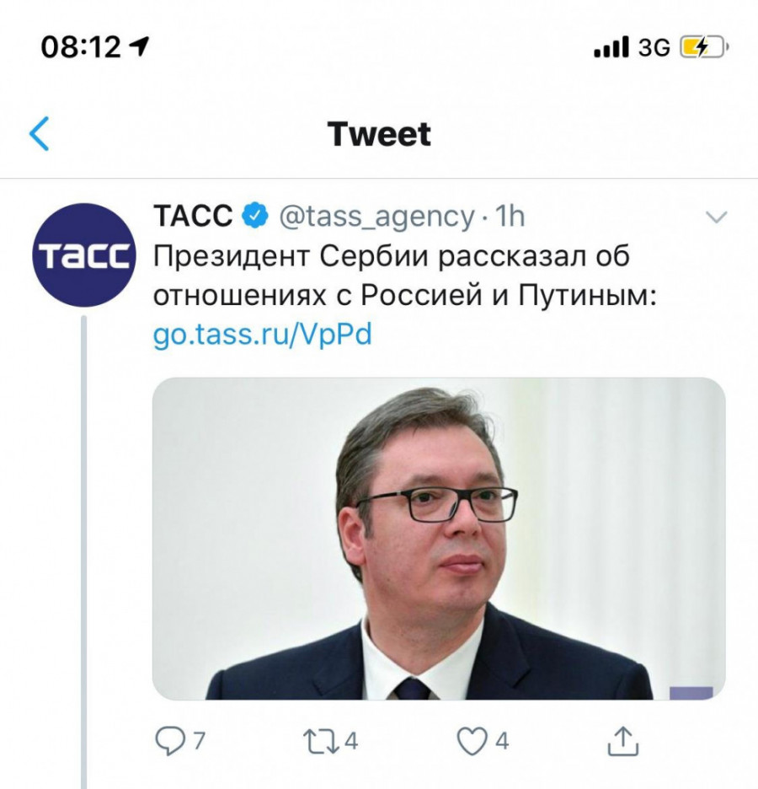Tap the cellular signal bars
Viewport: 758px width, 789px height.
click(611, 47)
